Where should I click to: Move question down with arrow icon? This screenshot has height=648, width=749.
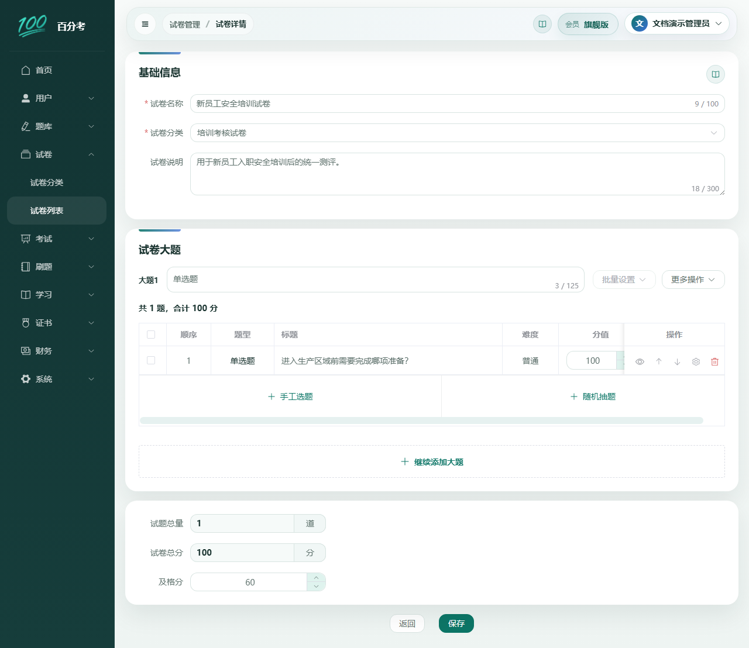677,361
